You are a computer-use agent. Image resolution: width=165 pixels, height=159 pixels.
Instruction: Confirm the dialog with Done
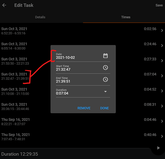tap(104, 108)
